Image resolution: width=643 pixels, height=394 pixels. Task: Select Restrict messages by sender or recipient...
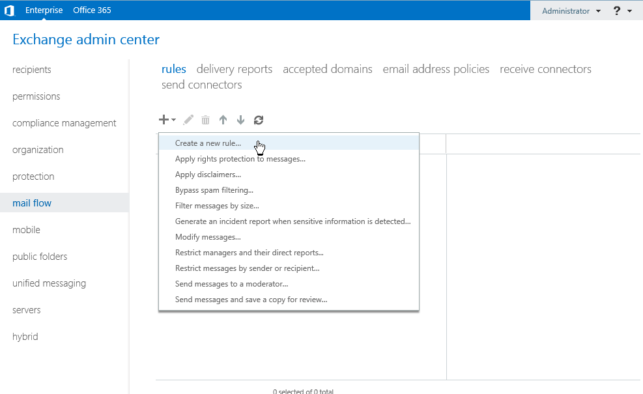[x=289, y=268]
